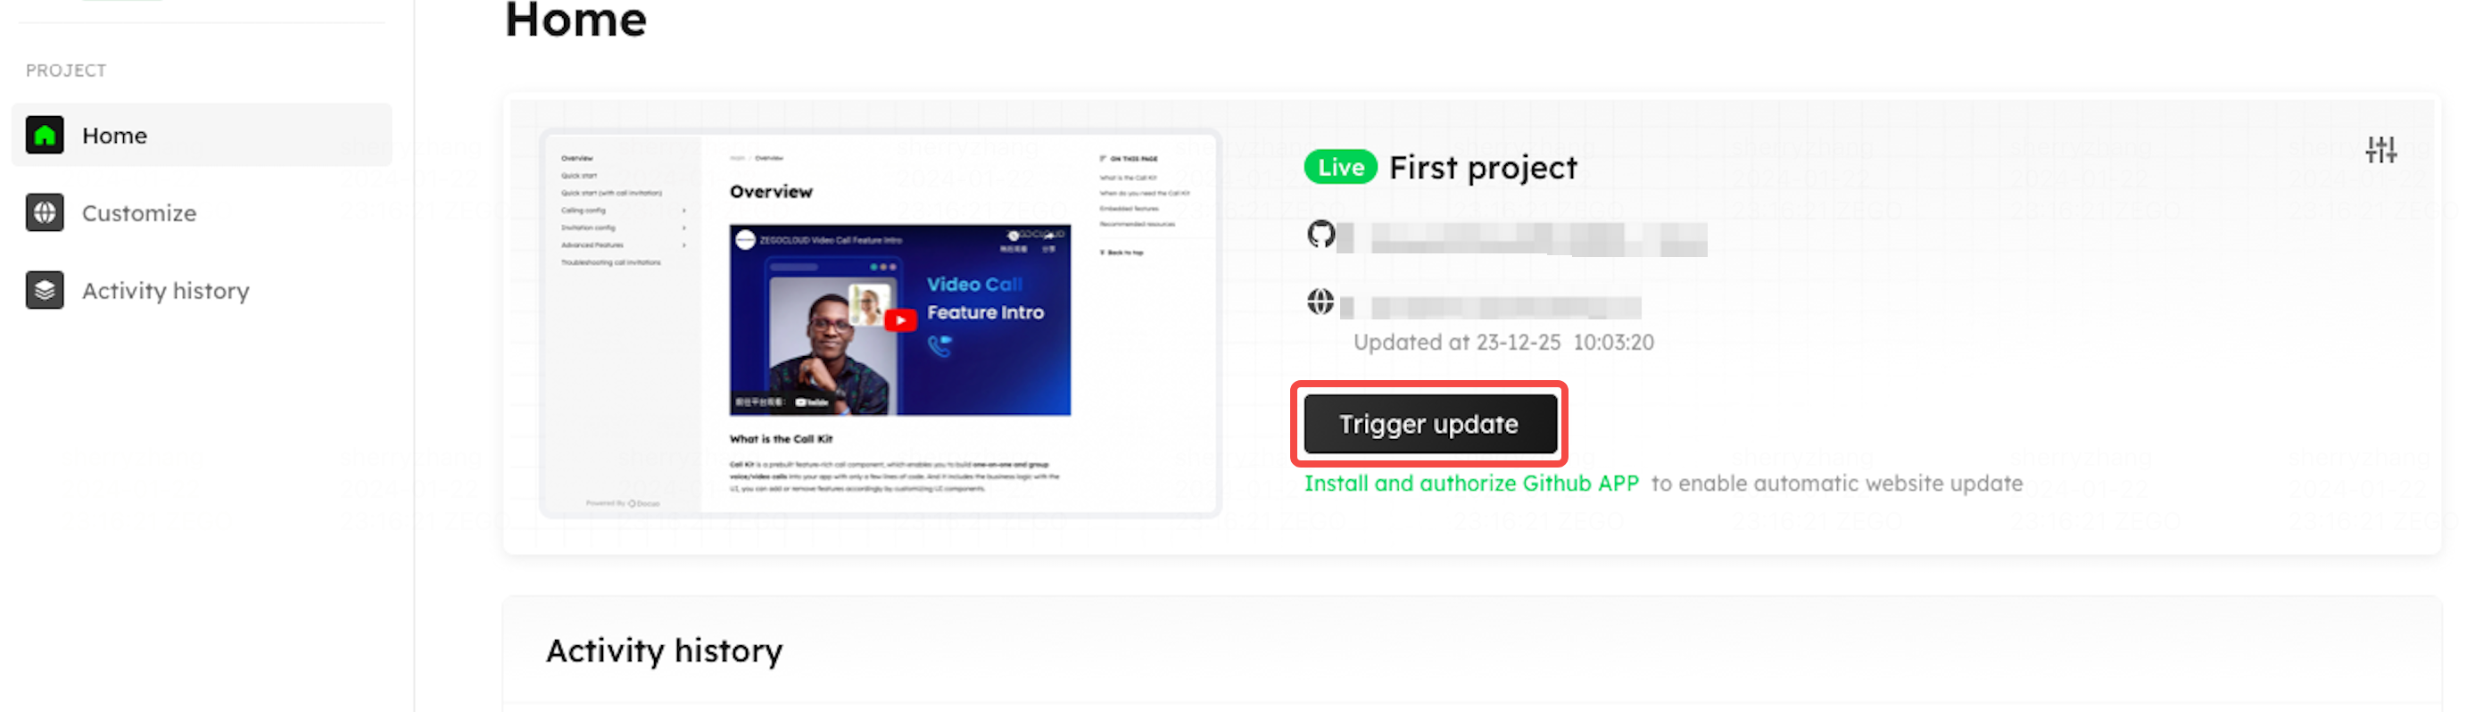Click the Trigger update button
2475x712 pixels.
pos(1429,424)
